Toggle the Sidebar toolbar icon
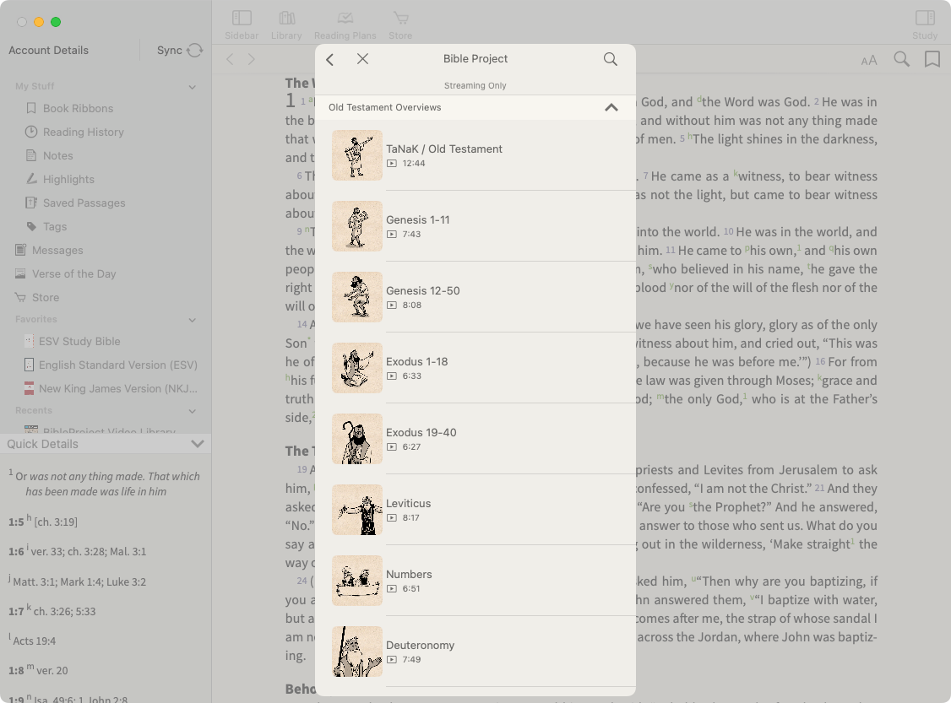Image resolution: width=951 pixels, height=703 pixels. click(x=242, y=19)
